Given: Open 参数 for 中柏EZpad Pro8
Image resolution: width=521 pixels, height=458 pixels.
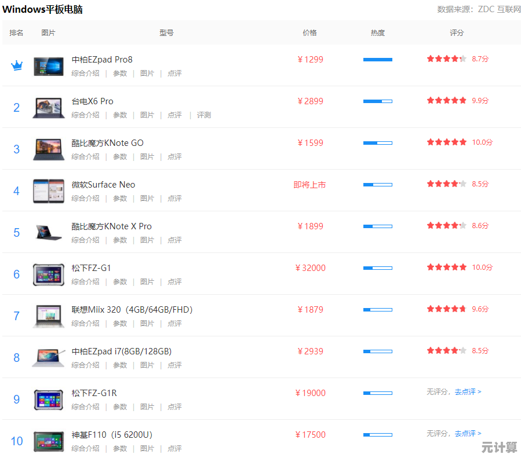Looking at the screenshot, I should (120, 74).
